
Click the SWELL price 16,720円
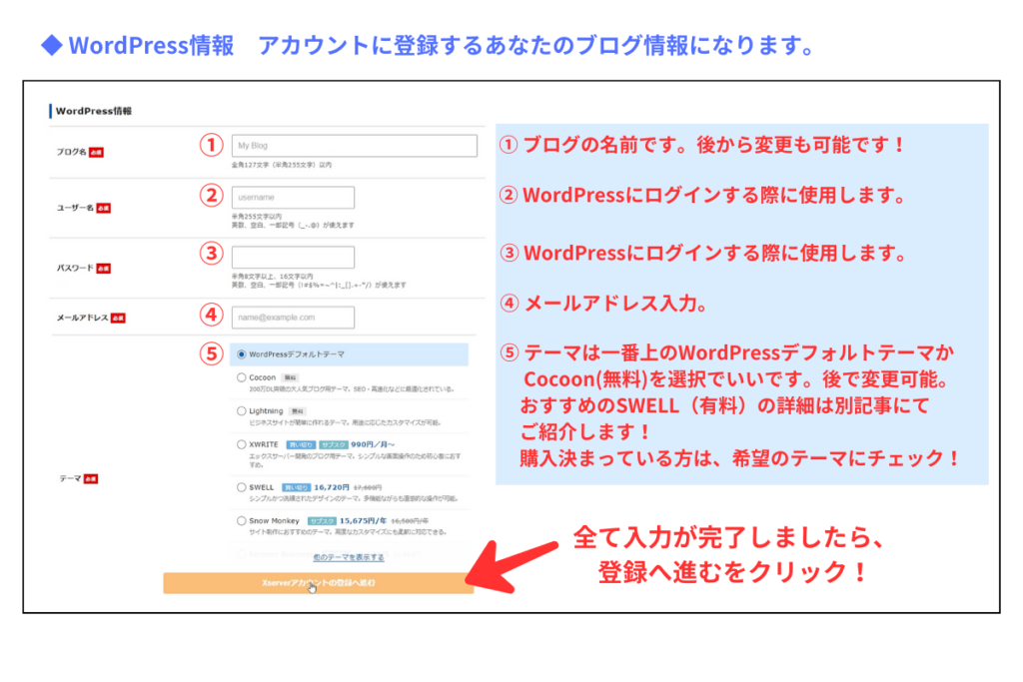(x=332, y=487)
